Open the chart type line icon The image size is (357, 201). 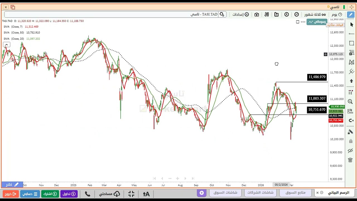point(296,15)
